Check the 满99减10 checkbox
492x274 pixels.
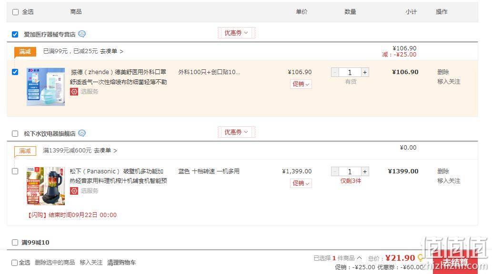click(x=15, y=242)
